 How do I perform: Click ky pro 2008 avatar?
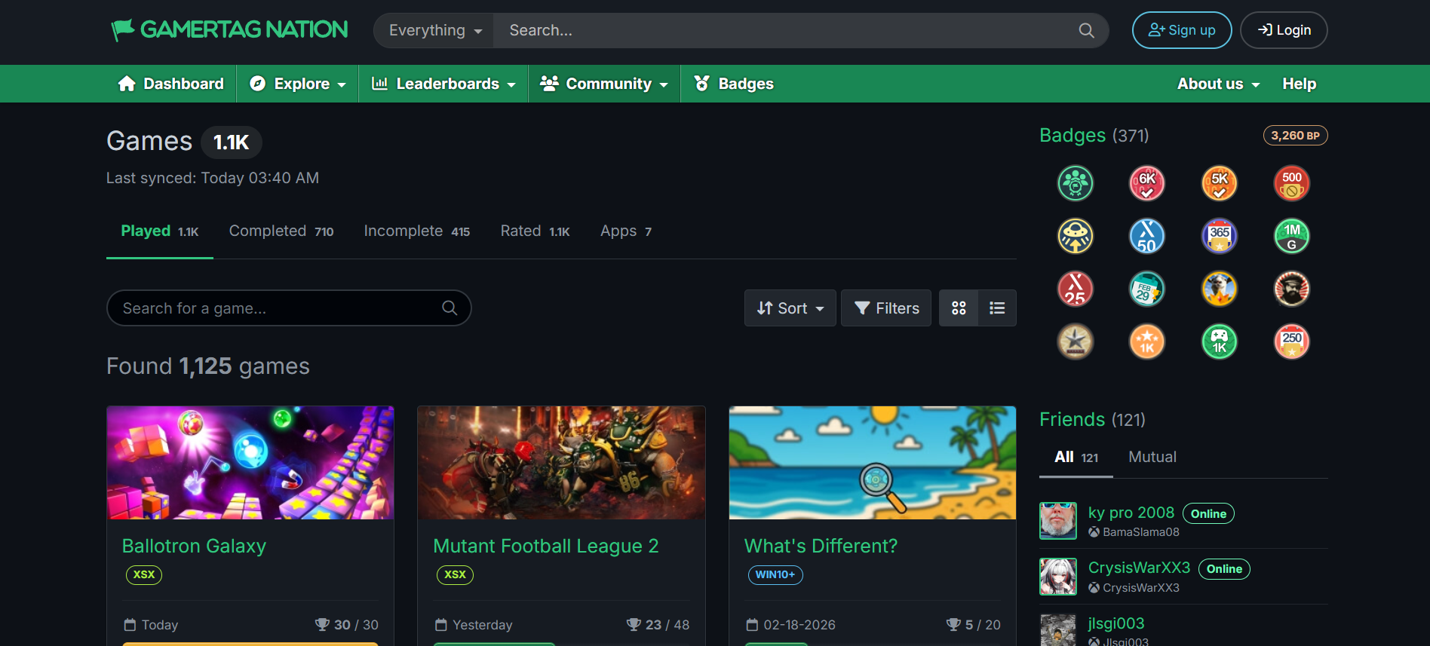pyautogui.click(x=1058, y=521)
